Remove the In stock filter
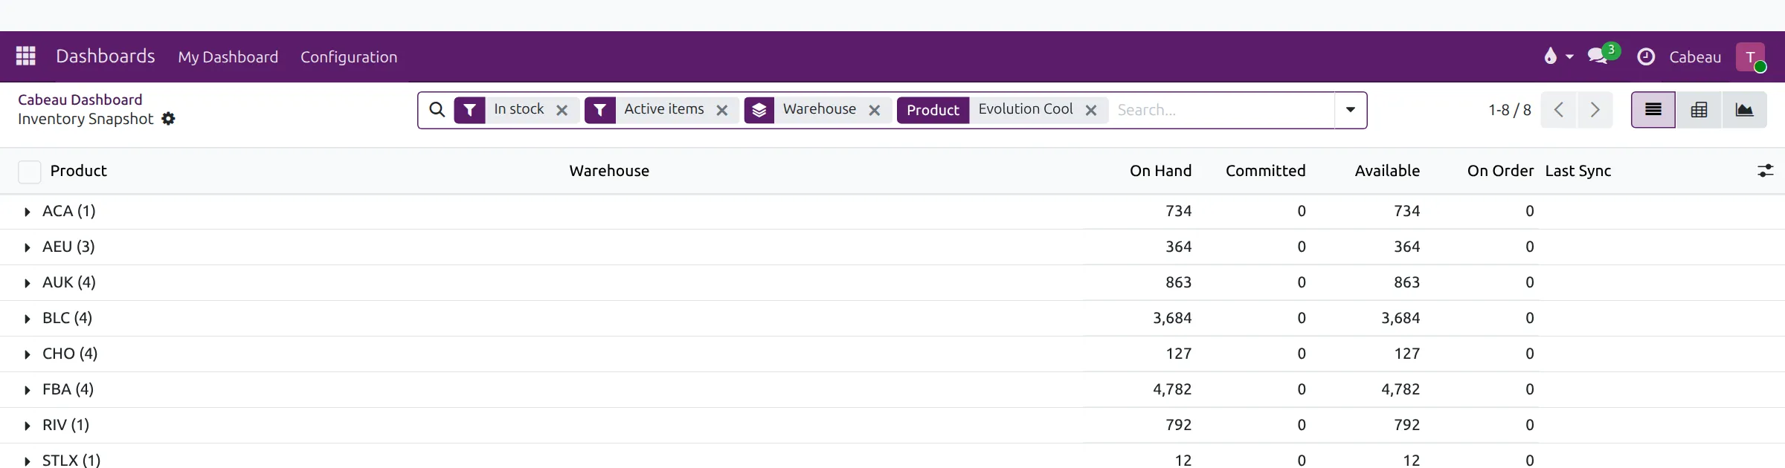Image resolution: width=1785 pixels, height=468 pixels. coord(562,110)
